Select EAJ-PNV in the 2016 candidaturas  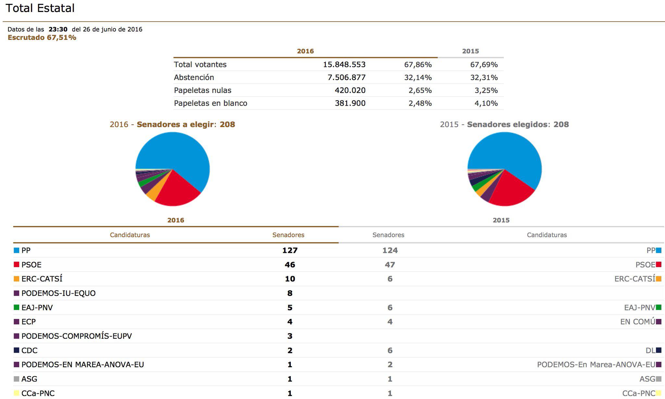37,308
